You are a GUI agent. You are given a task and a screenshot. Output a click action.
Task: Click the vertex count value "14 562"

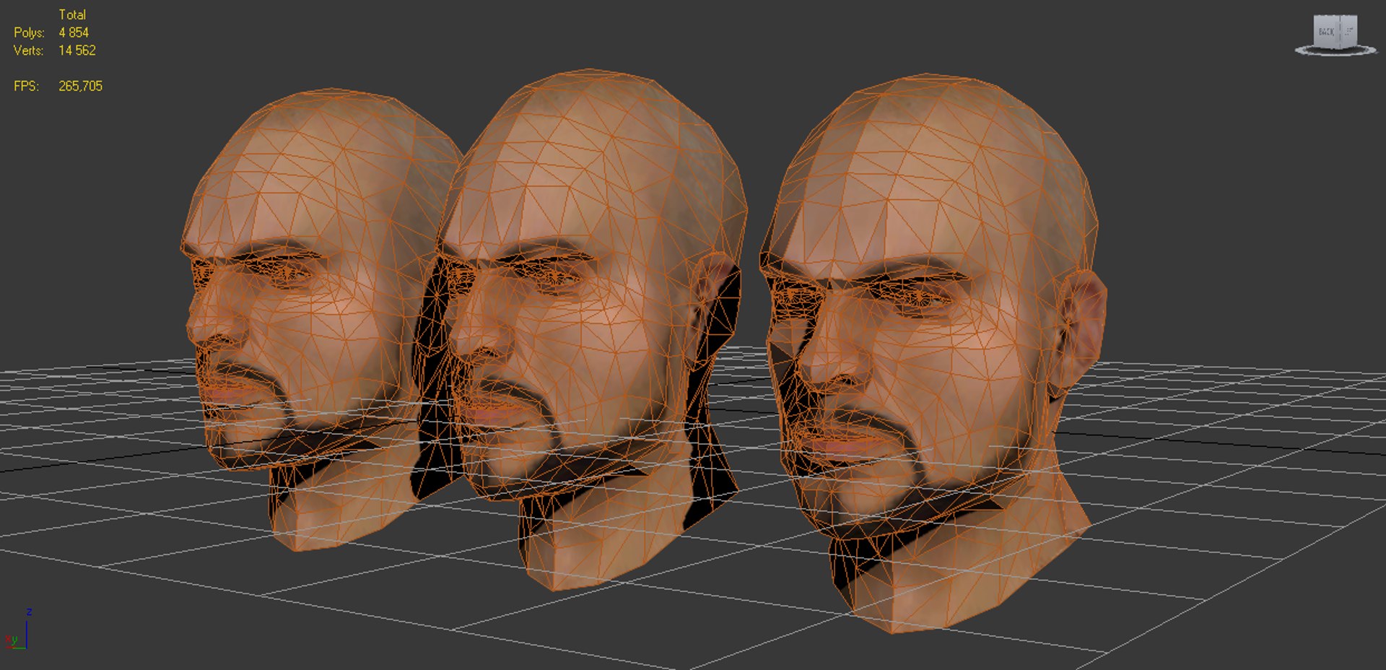pyautogui.click(x=77, y=51)
